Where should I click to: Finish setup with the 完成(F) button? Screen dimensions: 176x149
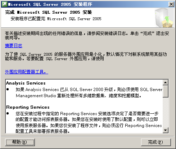[156, 142]
